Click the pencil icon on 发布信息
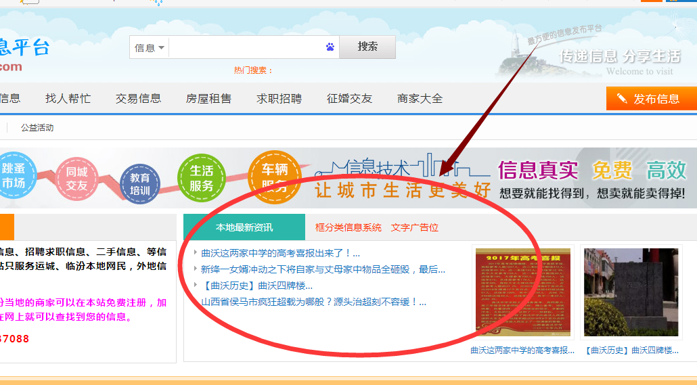The width and height of the screenshot is (697, 385). (x=621, y=99)
